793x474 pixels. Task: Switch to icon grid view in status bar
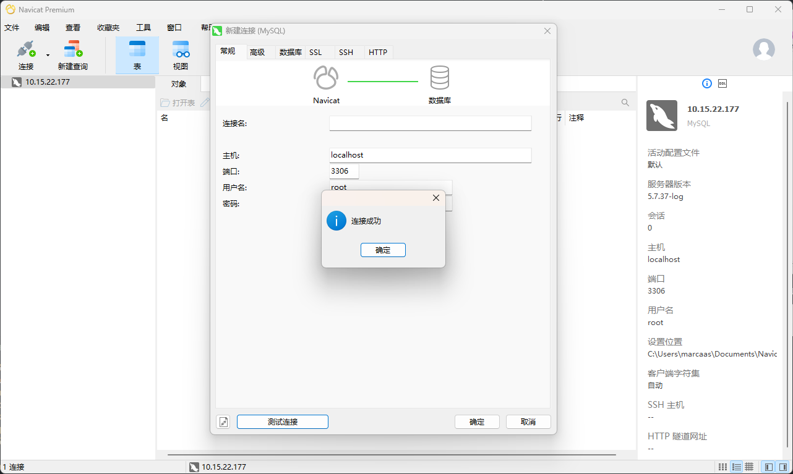[722, 467]
